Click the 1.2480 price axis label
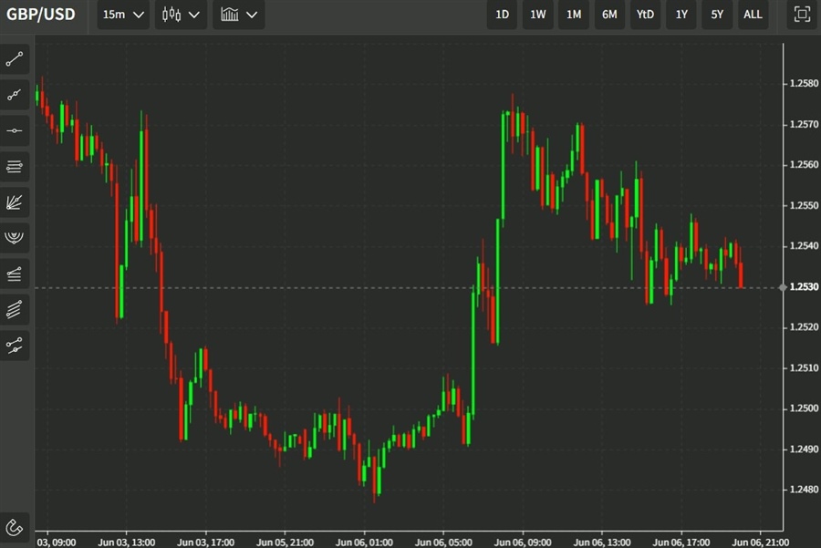The height and width of the screenshot is (548, 821). [804, 490]
